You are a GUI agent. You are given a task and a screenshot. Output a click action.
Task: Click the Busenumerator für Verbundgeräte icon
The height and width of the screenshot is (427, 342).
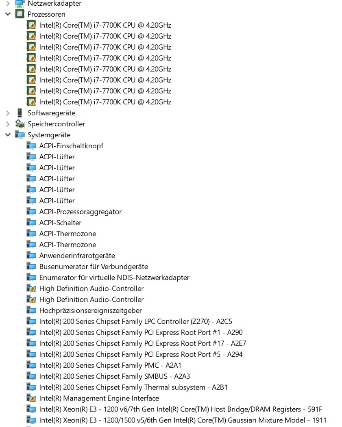click(31, 267)
